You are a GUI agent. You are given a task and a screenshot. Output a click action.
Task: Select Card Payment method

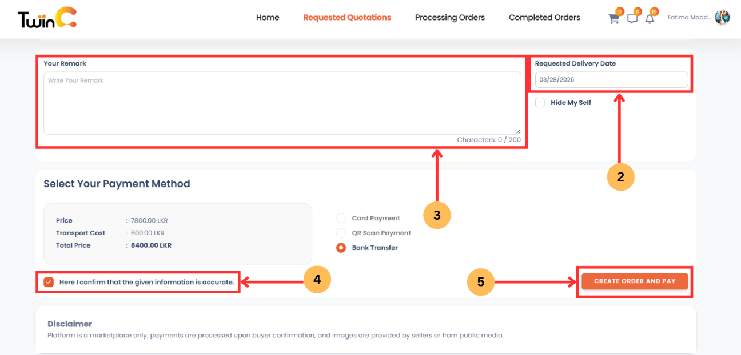point(341,217)
